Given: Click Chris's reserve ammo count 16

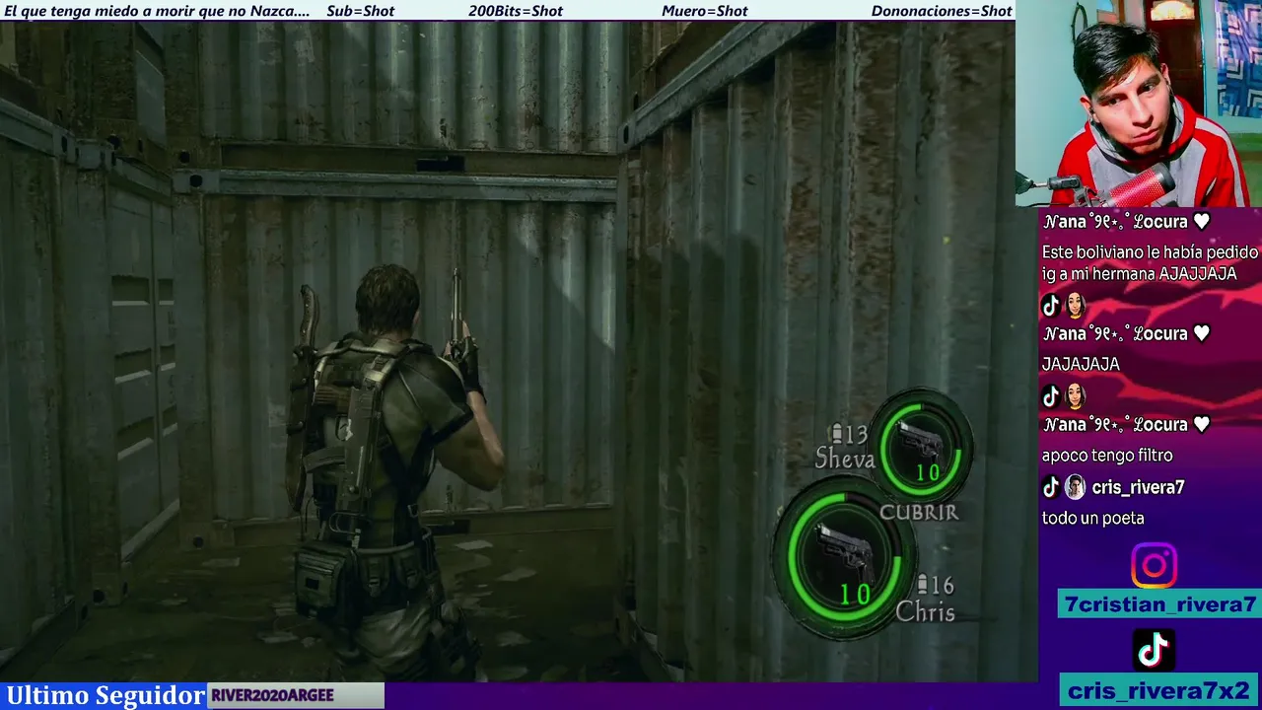Looking at the screenshot, I should tap(942, 586).
